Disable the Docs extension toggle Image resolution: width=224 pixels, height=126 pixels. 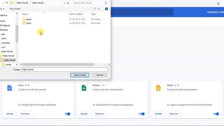[x=68, y=114]
